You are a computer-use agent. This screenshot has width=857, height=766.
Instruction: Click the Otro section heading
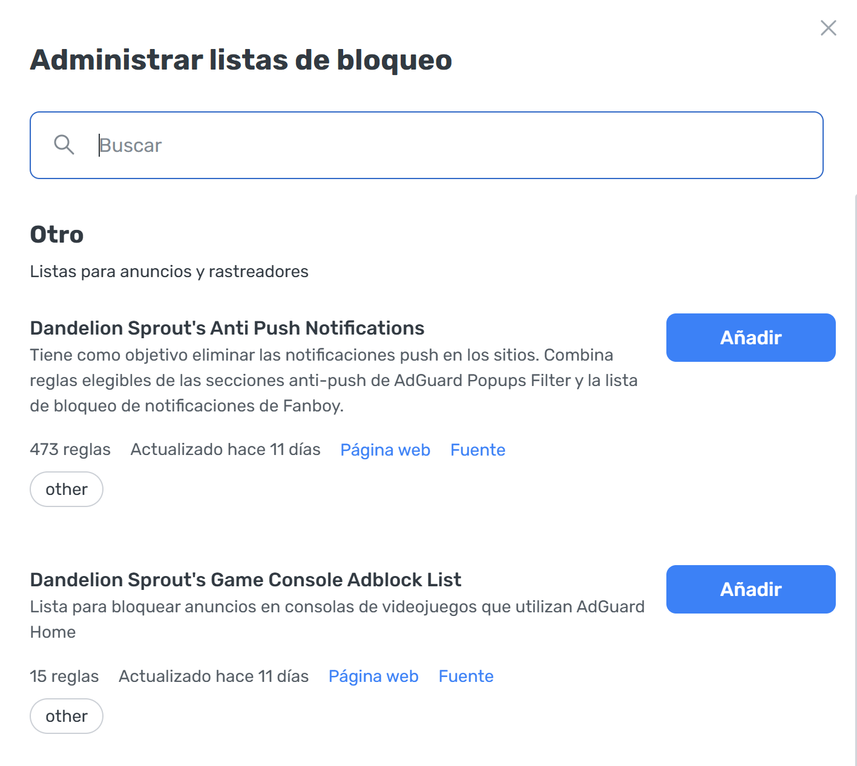pos(57,235)
